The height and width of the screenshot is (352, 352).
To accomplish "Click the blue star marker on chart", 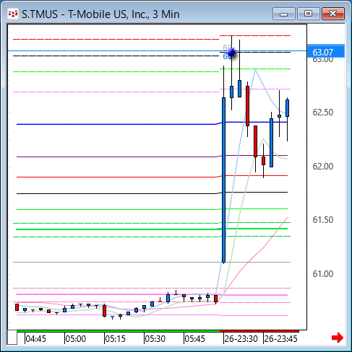I will point(231,52).
